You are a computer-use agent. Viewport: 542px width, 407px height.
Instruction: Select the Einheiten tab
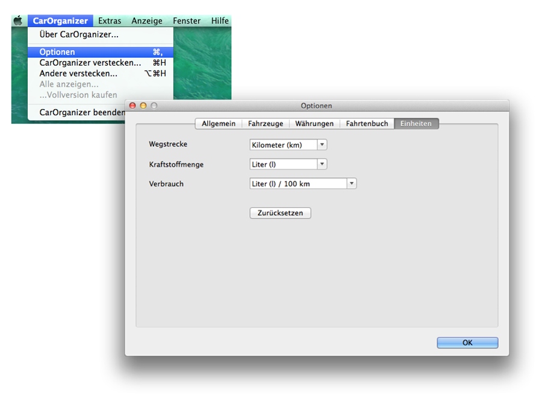(x=416, y=124)
